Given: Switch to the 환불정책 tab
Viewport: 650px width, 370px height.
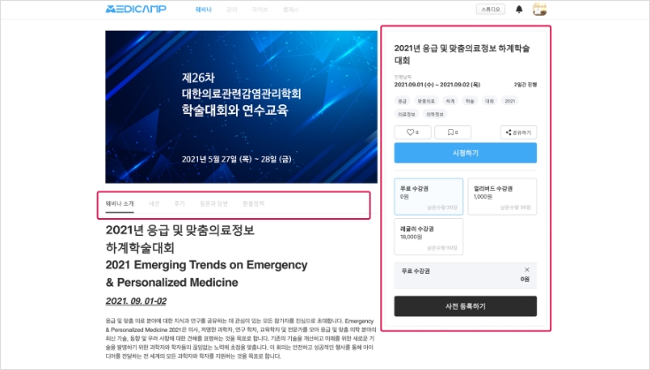Looking at the screenshot, I should click(253, 204).
